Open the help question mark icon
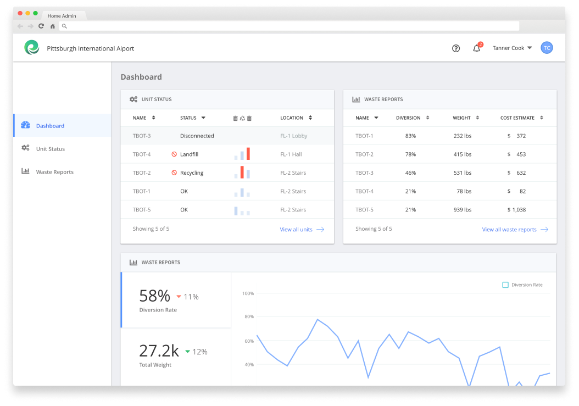 [456, 48]
